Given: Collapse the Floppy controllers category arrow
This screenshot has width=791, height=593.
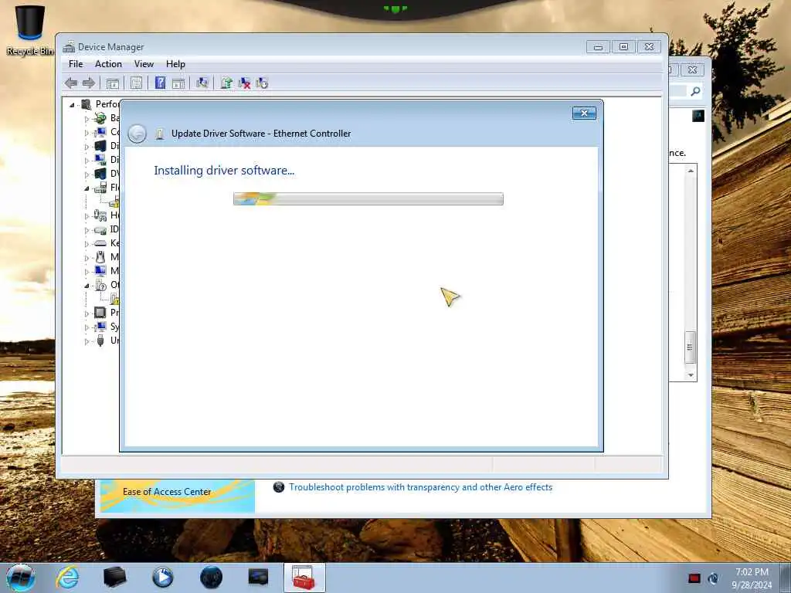Looking at the screenshot, I should point(87,188).
